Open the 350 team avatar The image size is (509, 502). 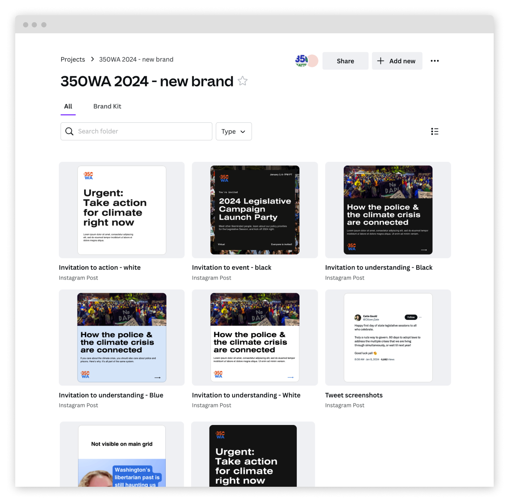(301, 61)
